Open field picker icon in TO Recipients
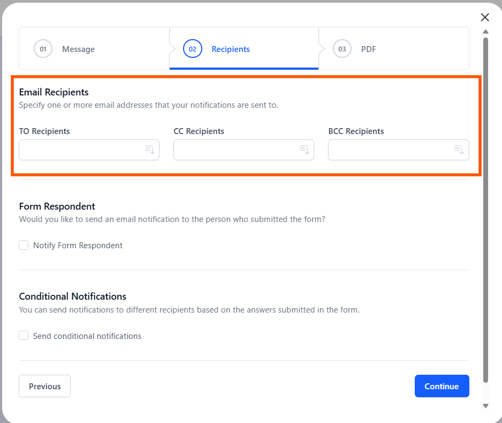This screenshot has width=502, height=423. (149, 150)
